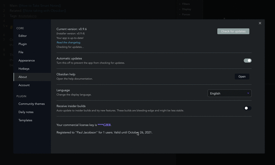This screenshot has width=275, height=165.
Task: Open the Hotkeys settings tab
Action: click(x=24, y=69)
